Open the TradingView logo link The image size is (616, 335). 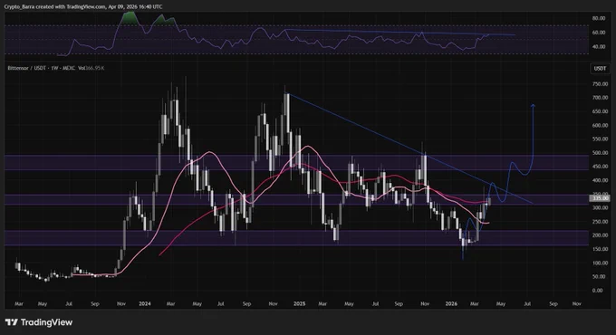(39, 322)
